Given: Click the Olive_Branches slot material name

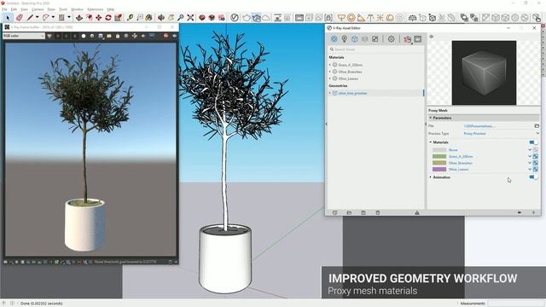Looking at the screenshot, I should click(461, 163).
